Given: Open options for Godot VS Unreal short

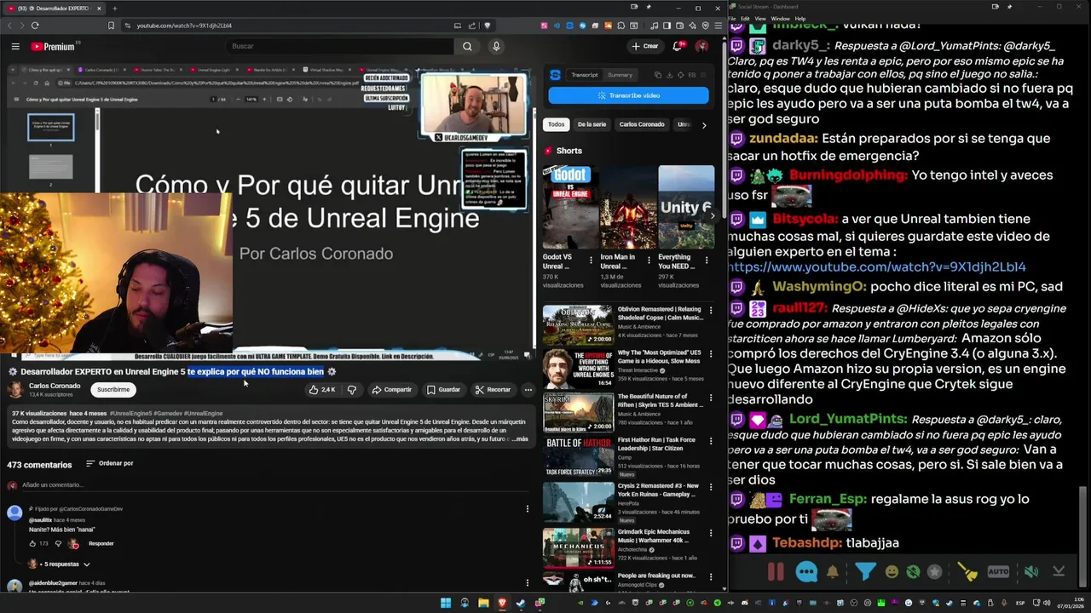Looking at the screenshot, I should [x=591, y=260].
